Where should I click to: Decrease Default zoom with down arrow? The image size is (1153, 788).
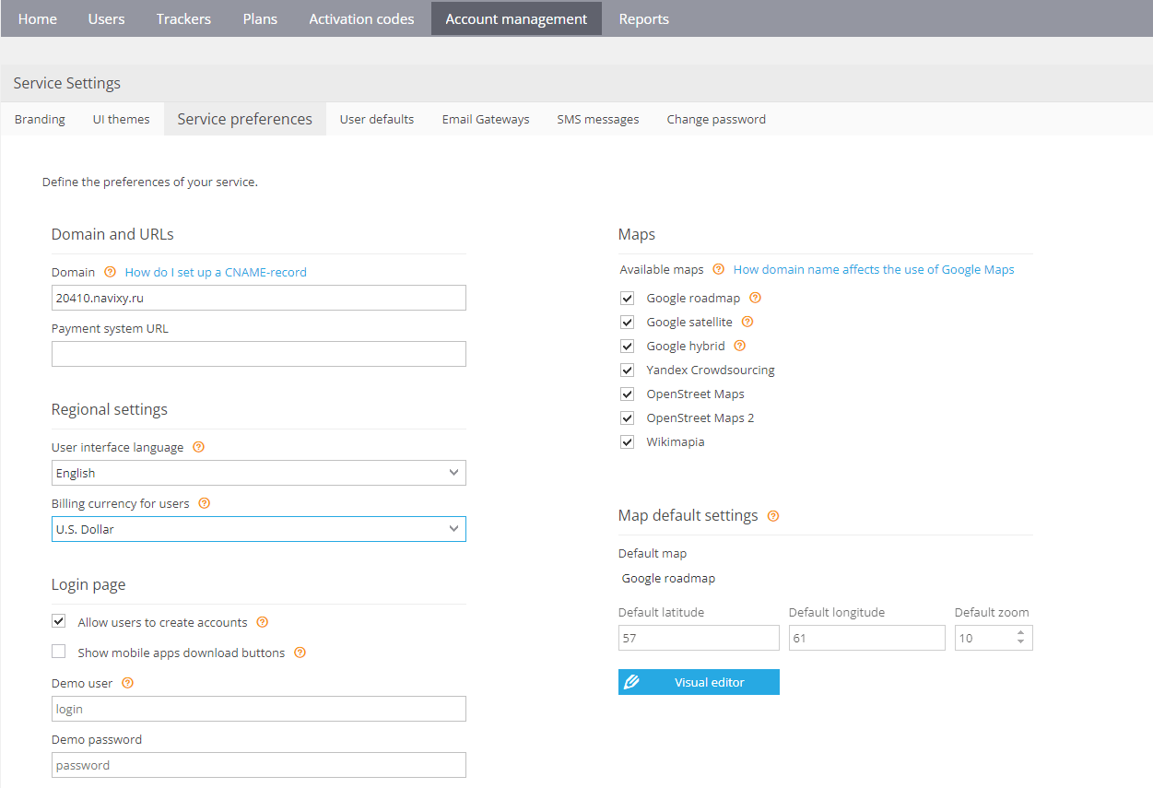click(1020, 642)
